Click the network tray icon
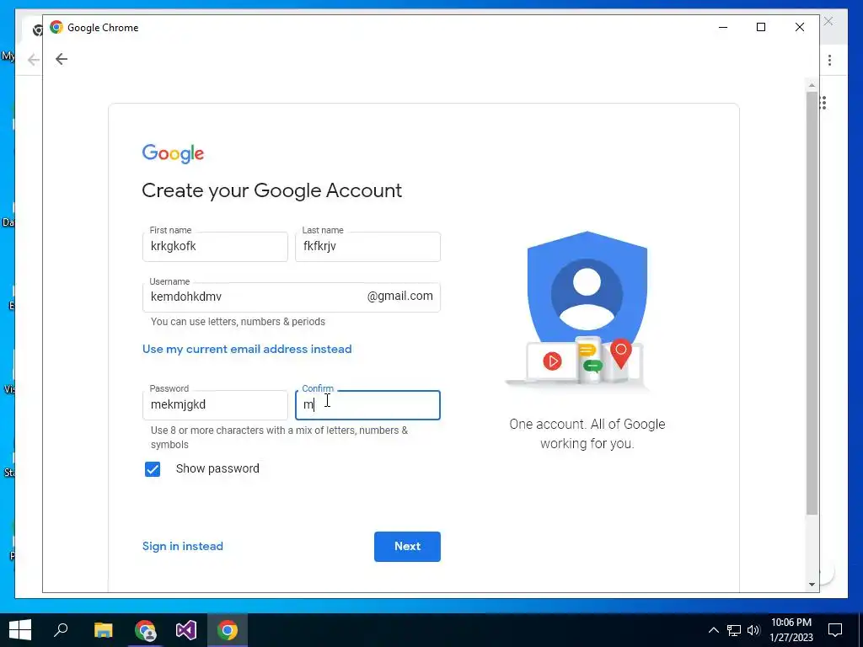The width and height of the screenshot is (863, 647). [734, 630]
